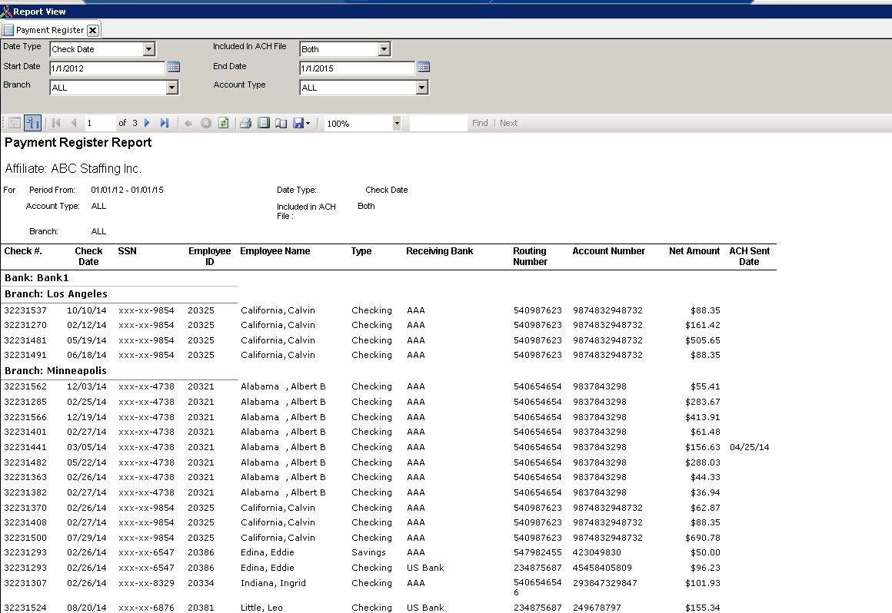Expand the Included In ACH File dropdown
892x613 pixels.
[384, 49]
